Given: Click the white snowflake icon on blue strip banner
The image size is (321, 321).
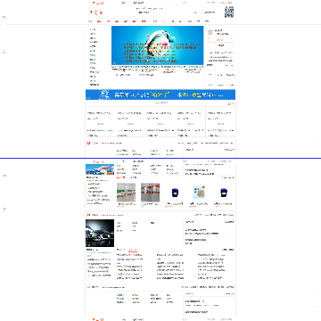Looking at the screenshot, I should pos(104,95).
